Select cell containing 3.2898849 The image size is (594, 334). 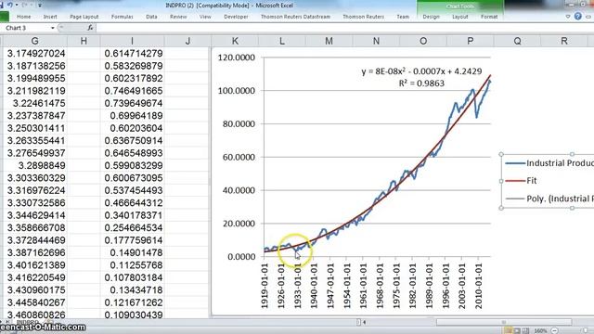[x=35, y=165]
